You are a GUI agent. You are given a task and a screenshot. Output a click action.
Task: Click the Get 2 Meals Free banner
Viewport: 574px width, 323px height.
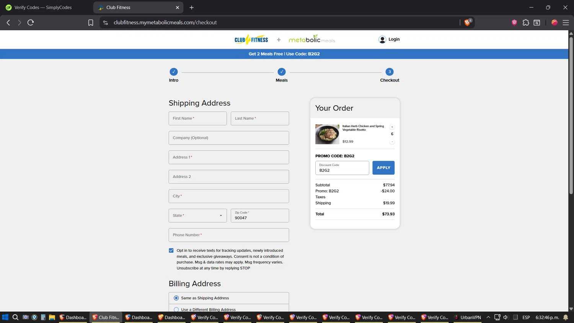click(284, 54)
